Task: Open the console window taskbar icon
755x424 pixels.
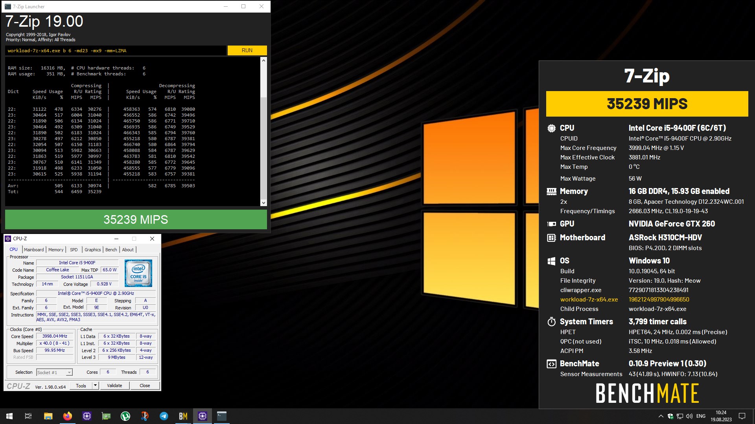Action: pos(222,416)
